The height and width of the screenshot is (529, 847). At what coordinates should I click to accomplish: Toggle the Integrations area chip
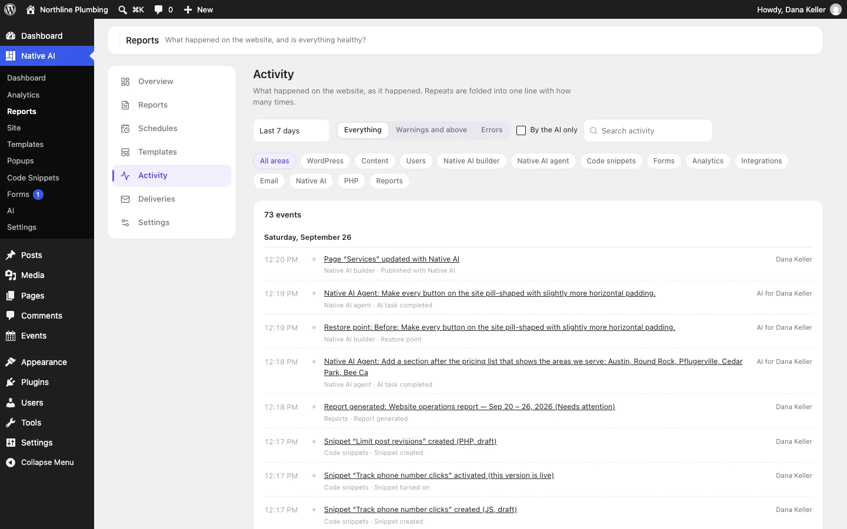[x=762, y=161]
